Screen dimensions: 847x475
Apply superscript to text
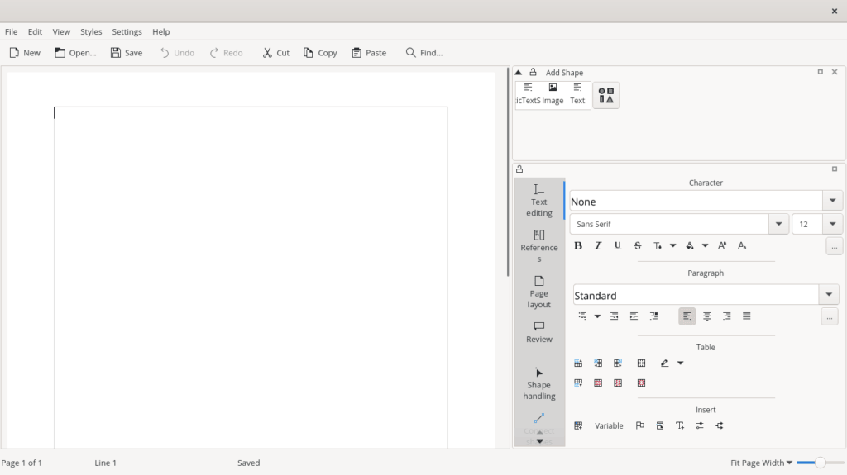tap(722, 245)
